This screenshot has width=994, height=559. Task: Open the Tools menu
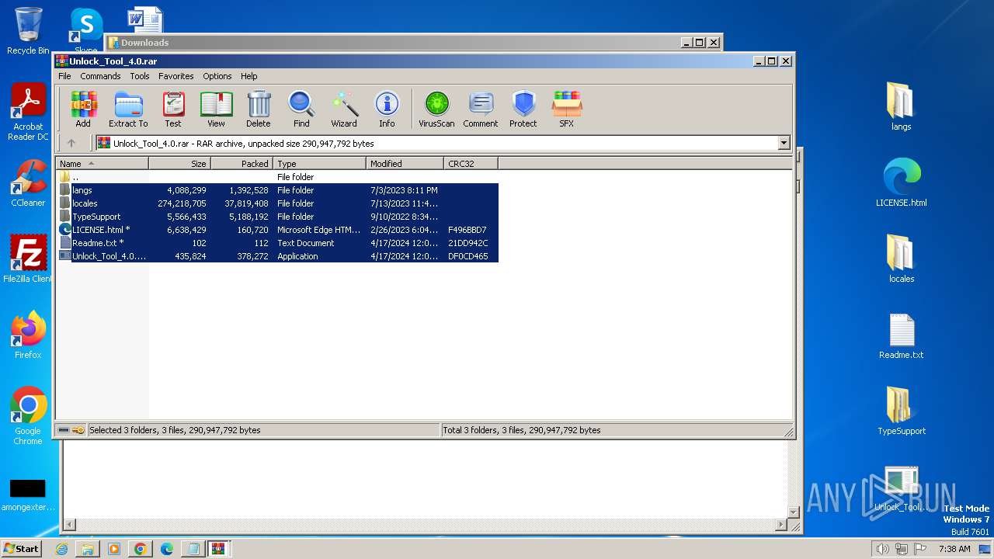140,76
